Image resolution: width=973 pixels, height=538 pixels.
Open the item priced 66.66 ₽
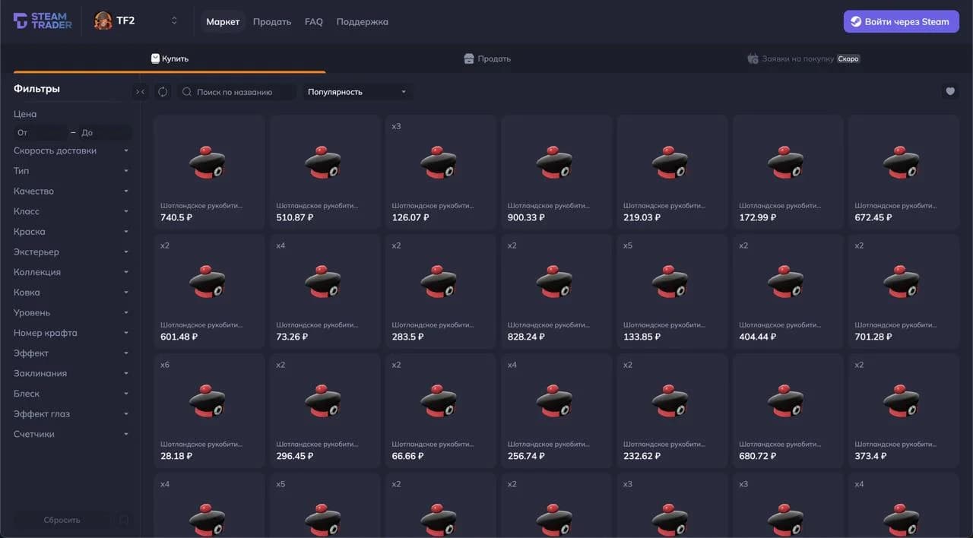441,411
